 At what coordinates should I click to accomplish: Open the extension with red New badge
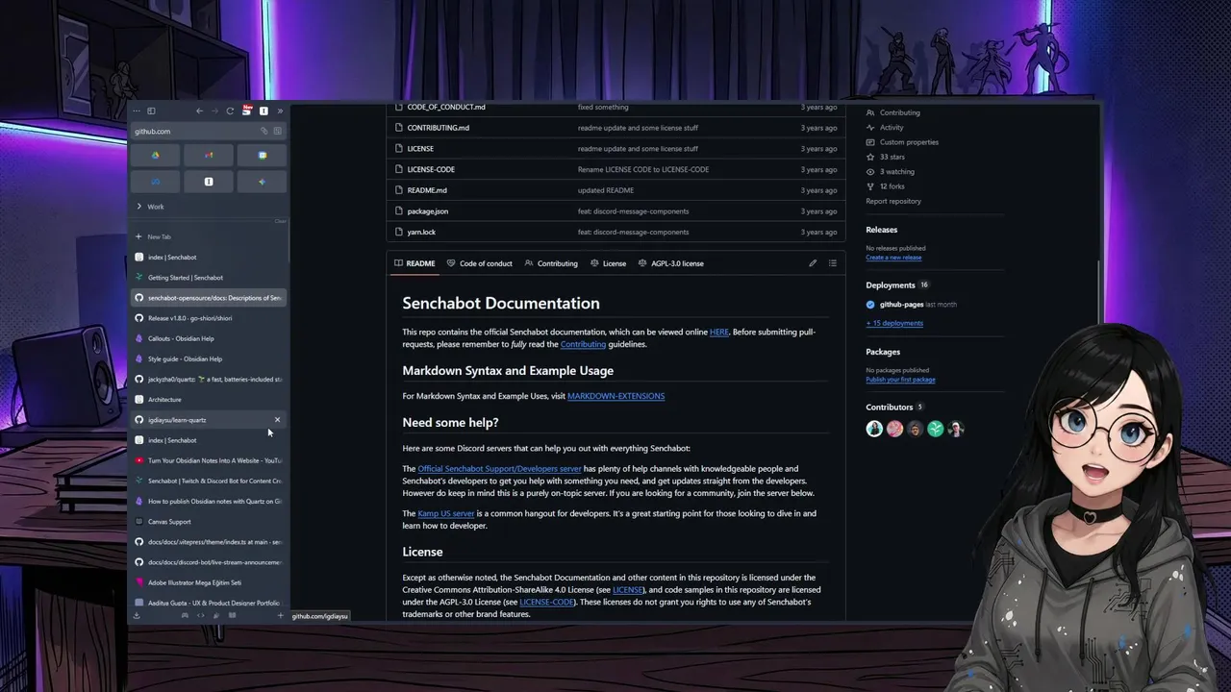tap(247, 111)
